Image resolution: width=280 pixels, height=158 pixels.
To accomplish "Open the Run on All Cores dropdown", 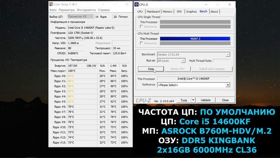I will coord(183,61).
